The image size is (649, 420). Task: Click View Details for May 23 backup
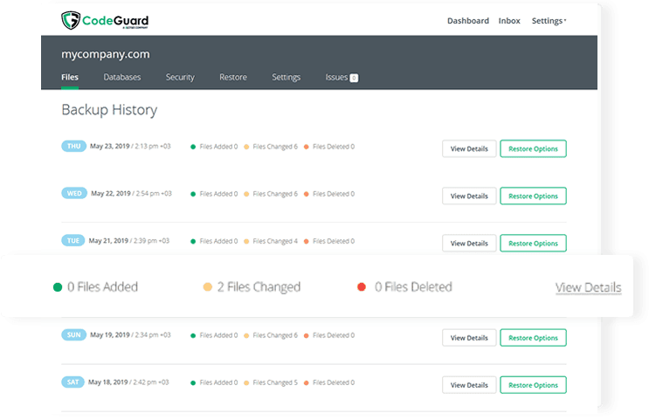(x=469, y=148)
